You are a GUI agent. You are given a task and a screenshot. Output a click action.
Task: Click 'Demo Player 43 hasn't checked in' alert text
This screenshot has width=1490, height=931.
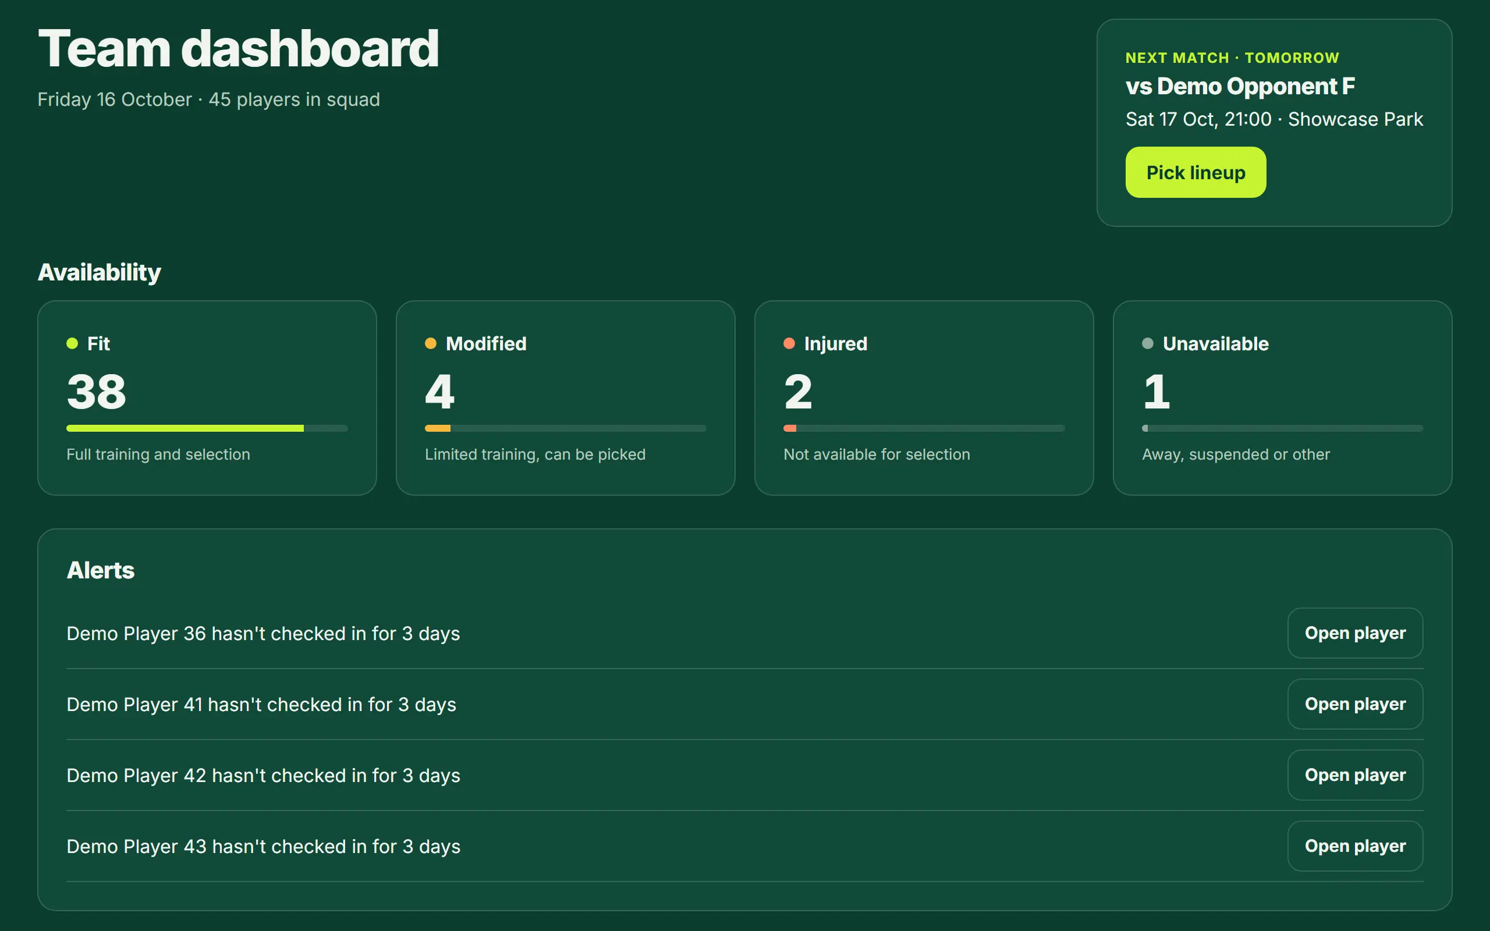tap(263, 847)
